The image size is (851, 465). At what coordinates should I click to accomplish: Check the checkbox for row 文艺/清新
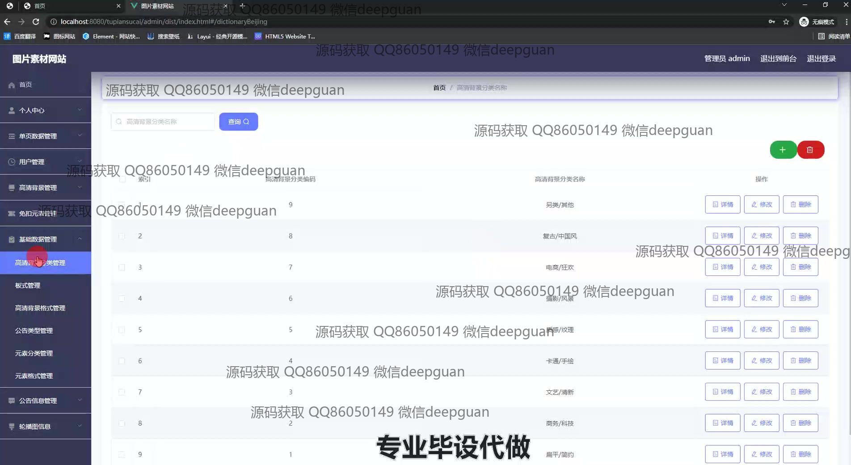[x=122, y=392]
